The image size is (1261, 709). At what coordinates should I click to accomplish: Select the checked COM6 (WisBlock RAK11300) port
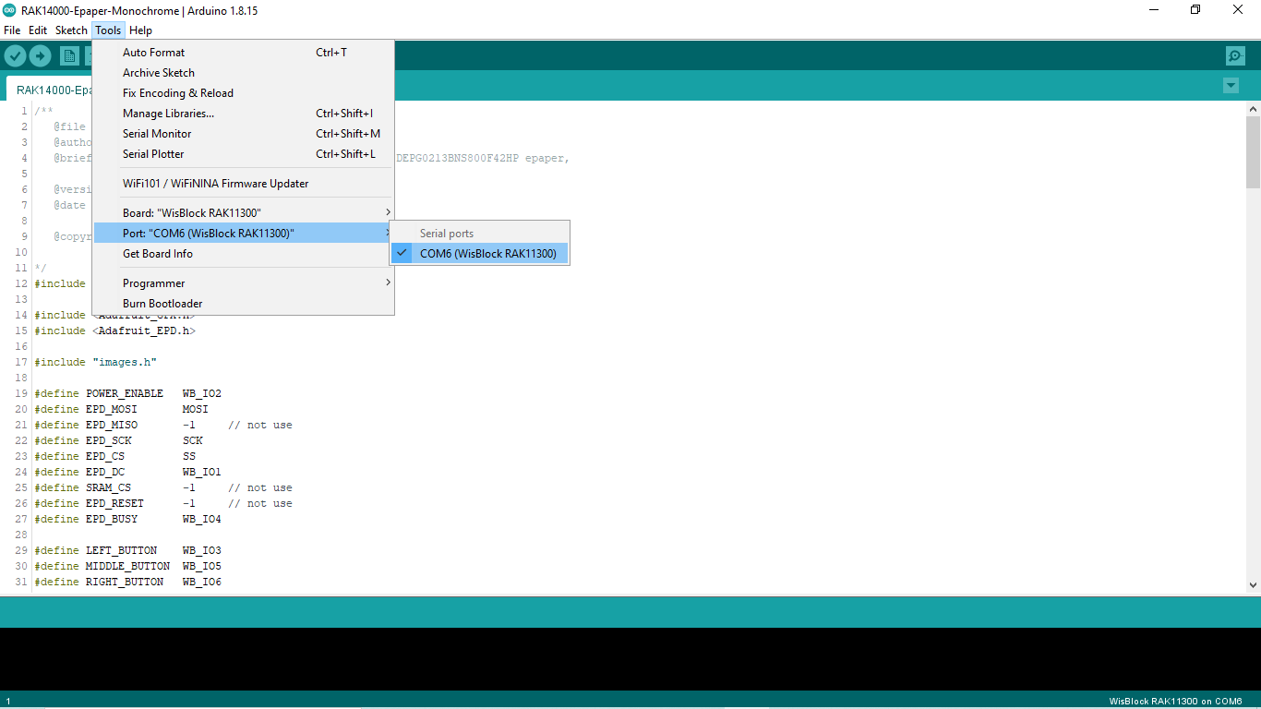pyautogui.click(x=479, y=253)
